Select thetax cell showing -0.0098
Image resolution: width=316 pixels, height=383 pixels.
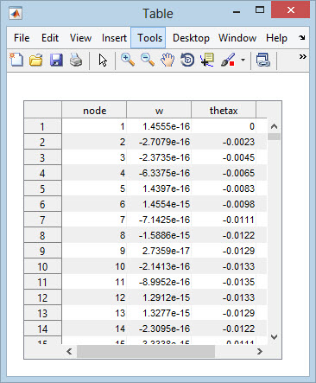pos(224,204)
